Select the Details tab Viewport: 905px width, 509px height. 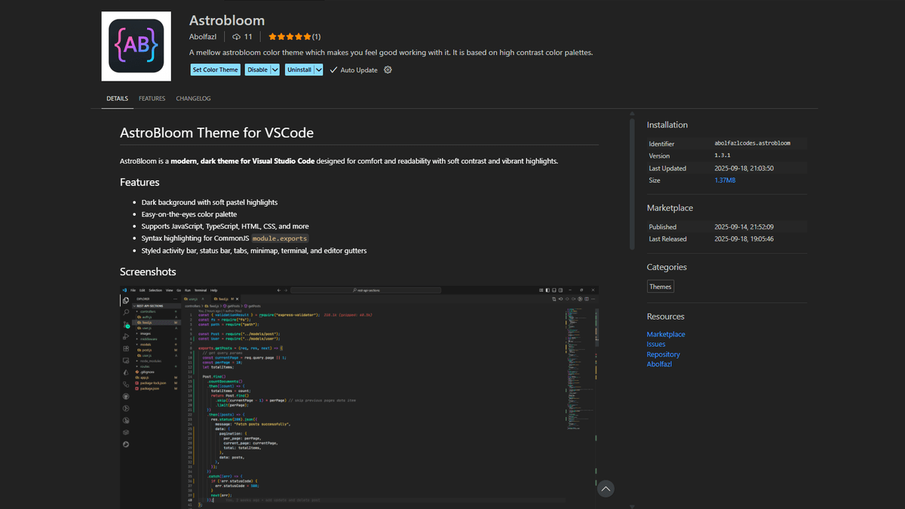[x=117, y=99]
